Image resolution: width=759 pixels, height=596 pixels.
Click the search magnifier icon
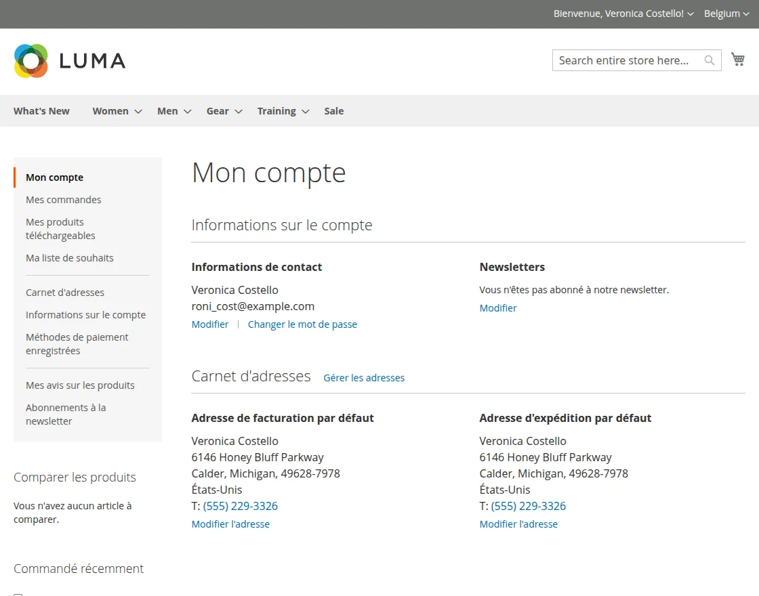click(709, 60)
